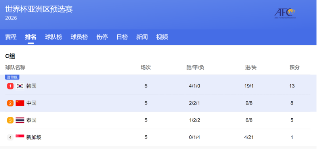Switch to the 球员榜 tab

tap(79, 37)
